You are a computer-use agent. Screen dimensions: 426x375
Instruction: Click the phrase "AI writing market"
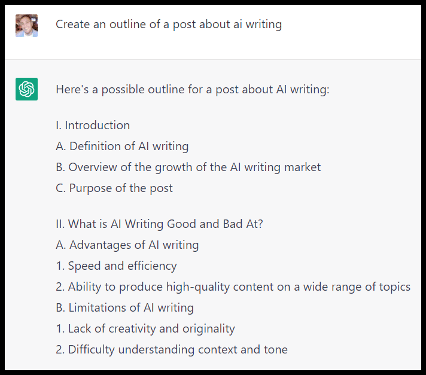275,167
